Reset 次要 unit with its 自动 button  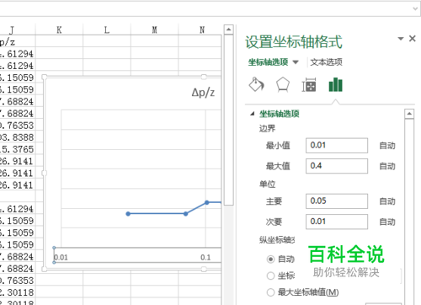(x=387, y=222)
